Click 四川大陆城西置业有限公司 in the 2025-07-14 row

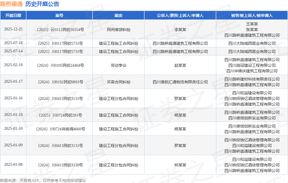pyautogui.click(x=252, y=52)
